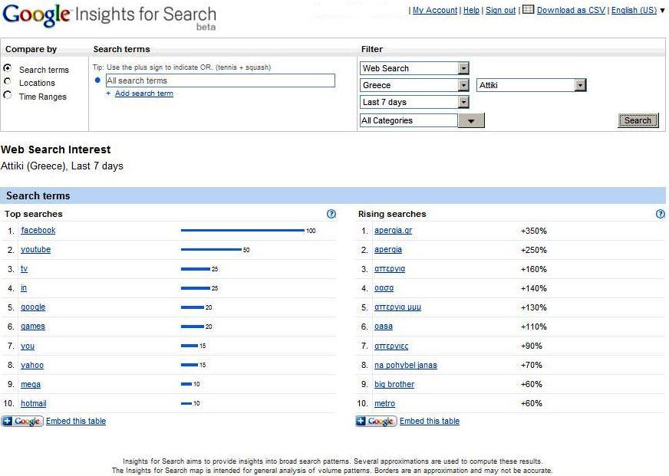Select the Search terms radio button
669x476 pixels.
[8, 68]
